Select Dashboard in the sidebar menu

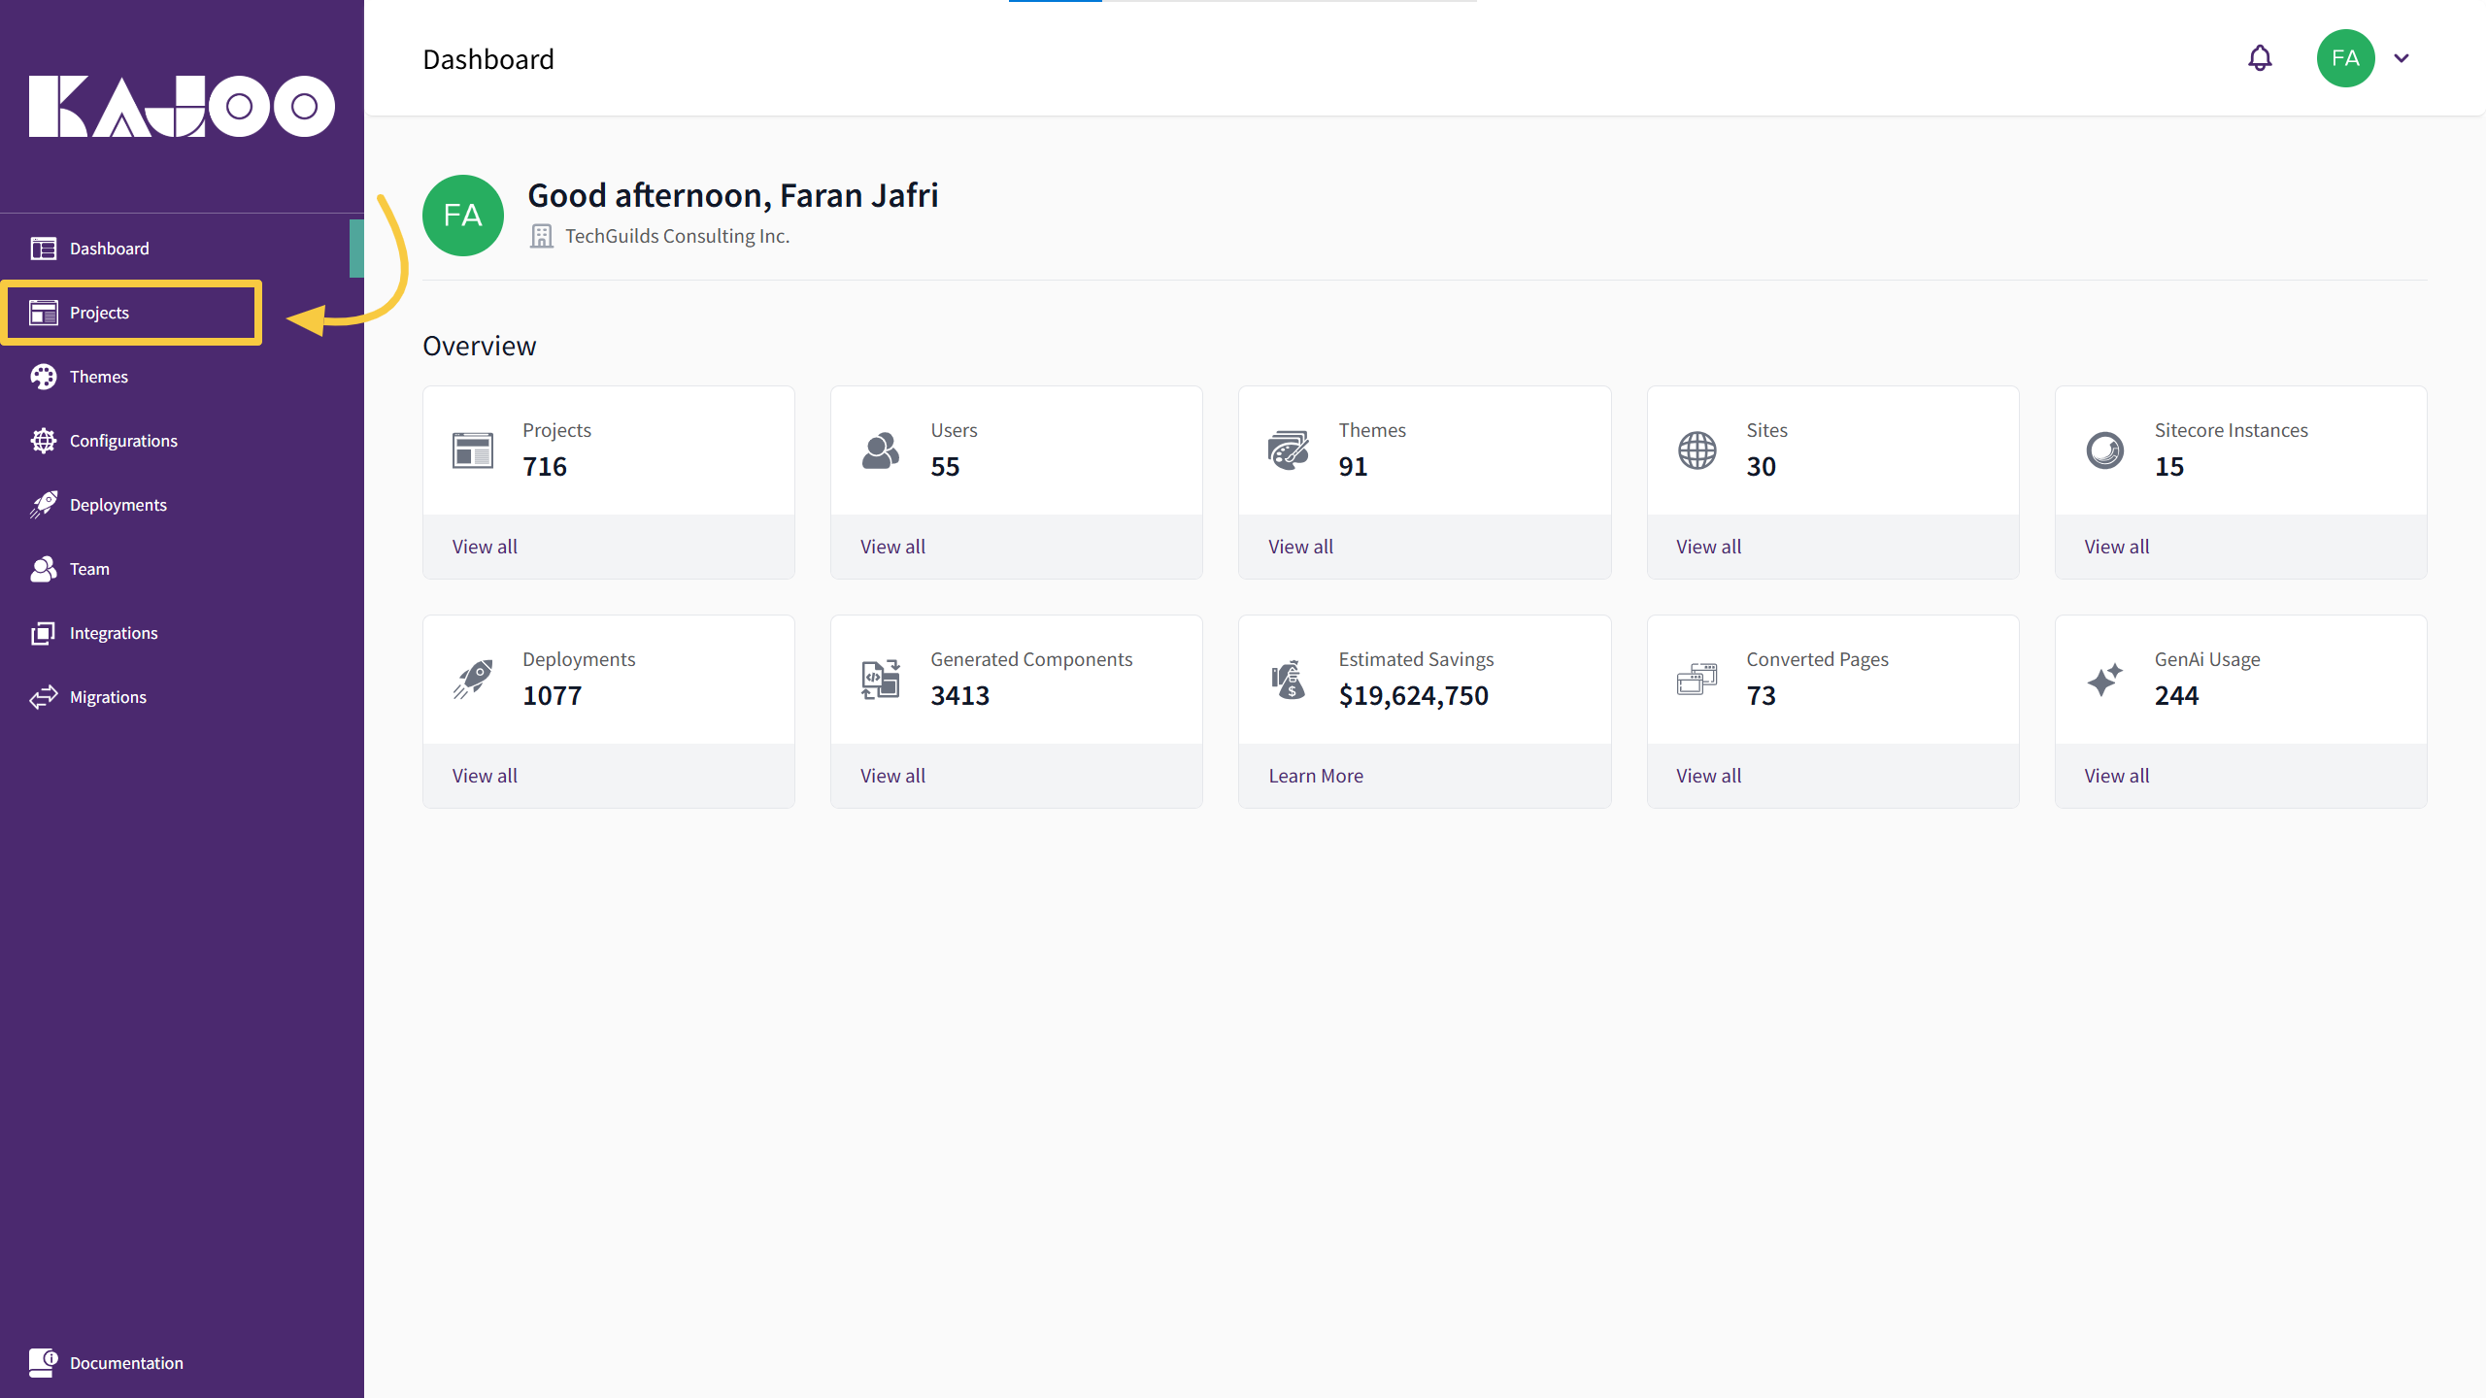click(x=109, y=249)
